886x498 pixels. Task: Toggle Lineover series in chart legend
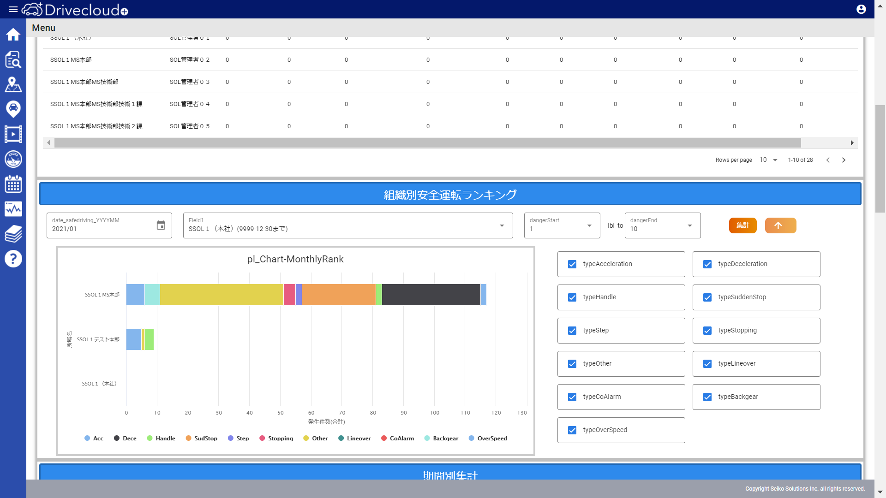(354, 438)
